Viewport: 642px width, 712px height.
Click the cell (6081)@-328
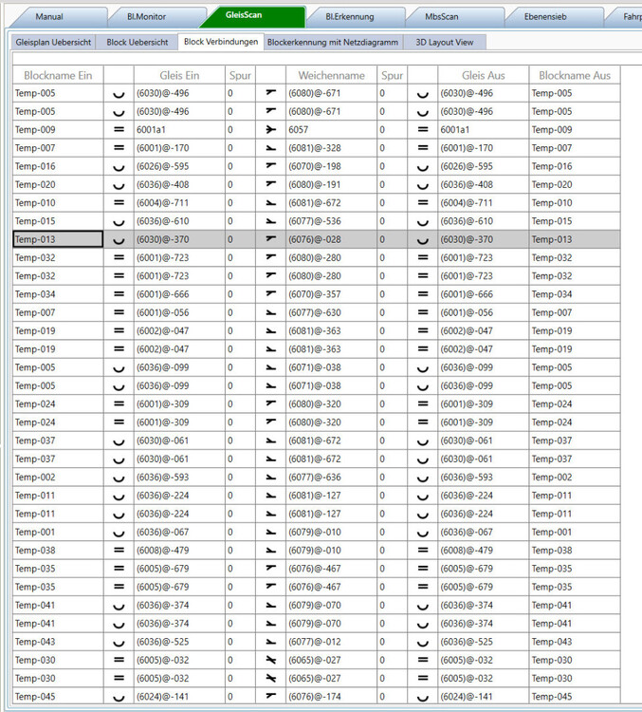click(x=332, y=148)
